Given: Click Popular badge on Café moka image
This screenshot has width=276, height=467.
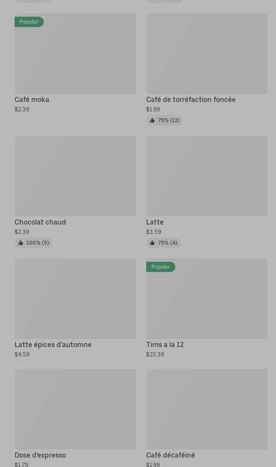Looking at the screenshot, I should (29, 22).
